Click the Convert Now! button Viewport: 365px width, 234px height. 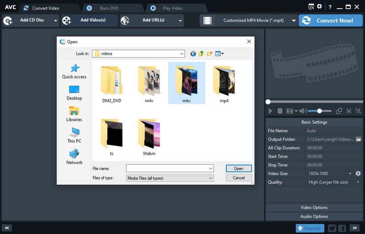click(330, 21)
